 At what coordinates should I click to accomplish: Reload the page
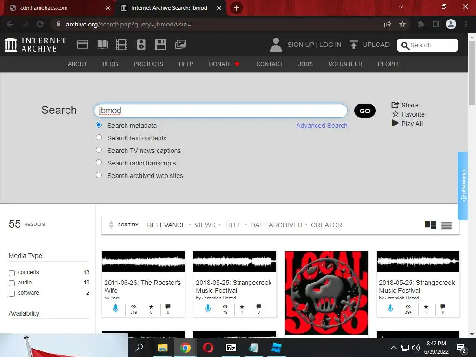click(40, 24)
